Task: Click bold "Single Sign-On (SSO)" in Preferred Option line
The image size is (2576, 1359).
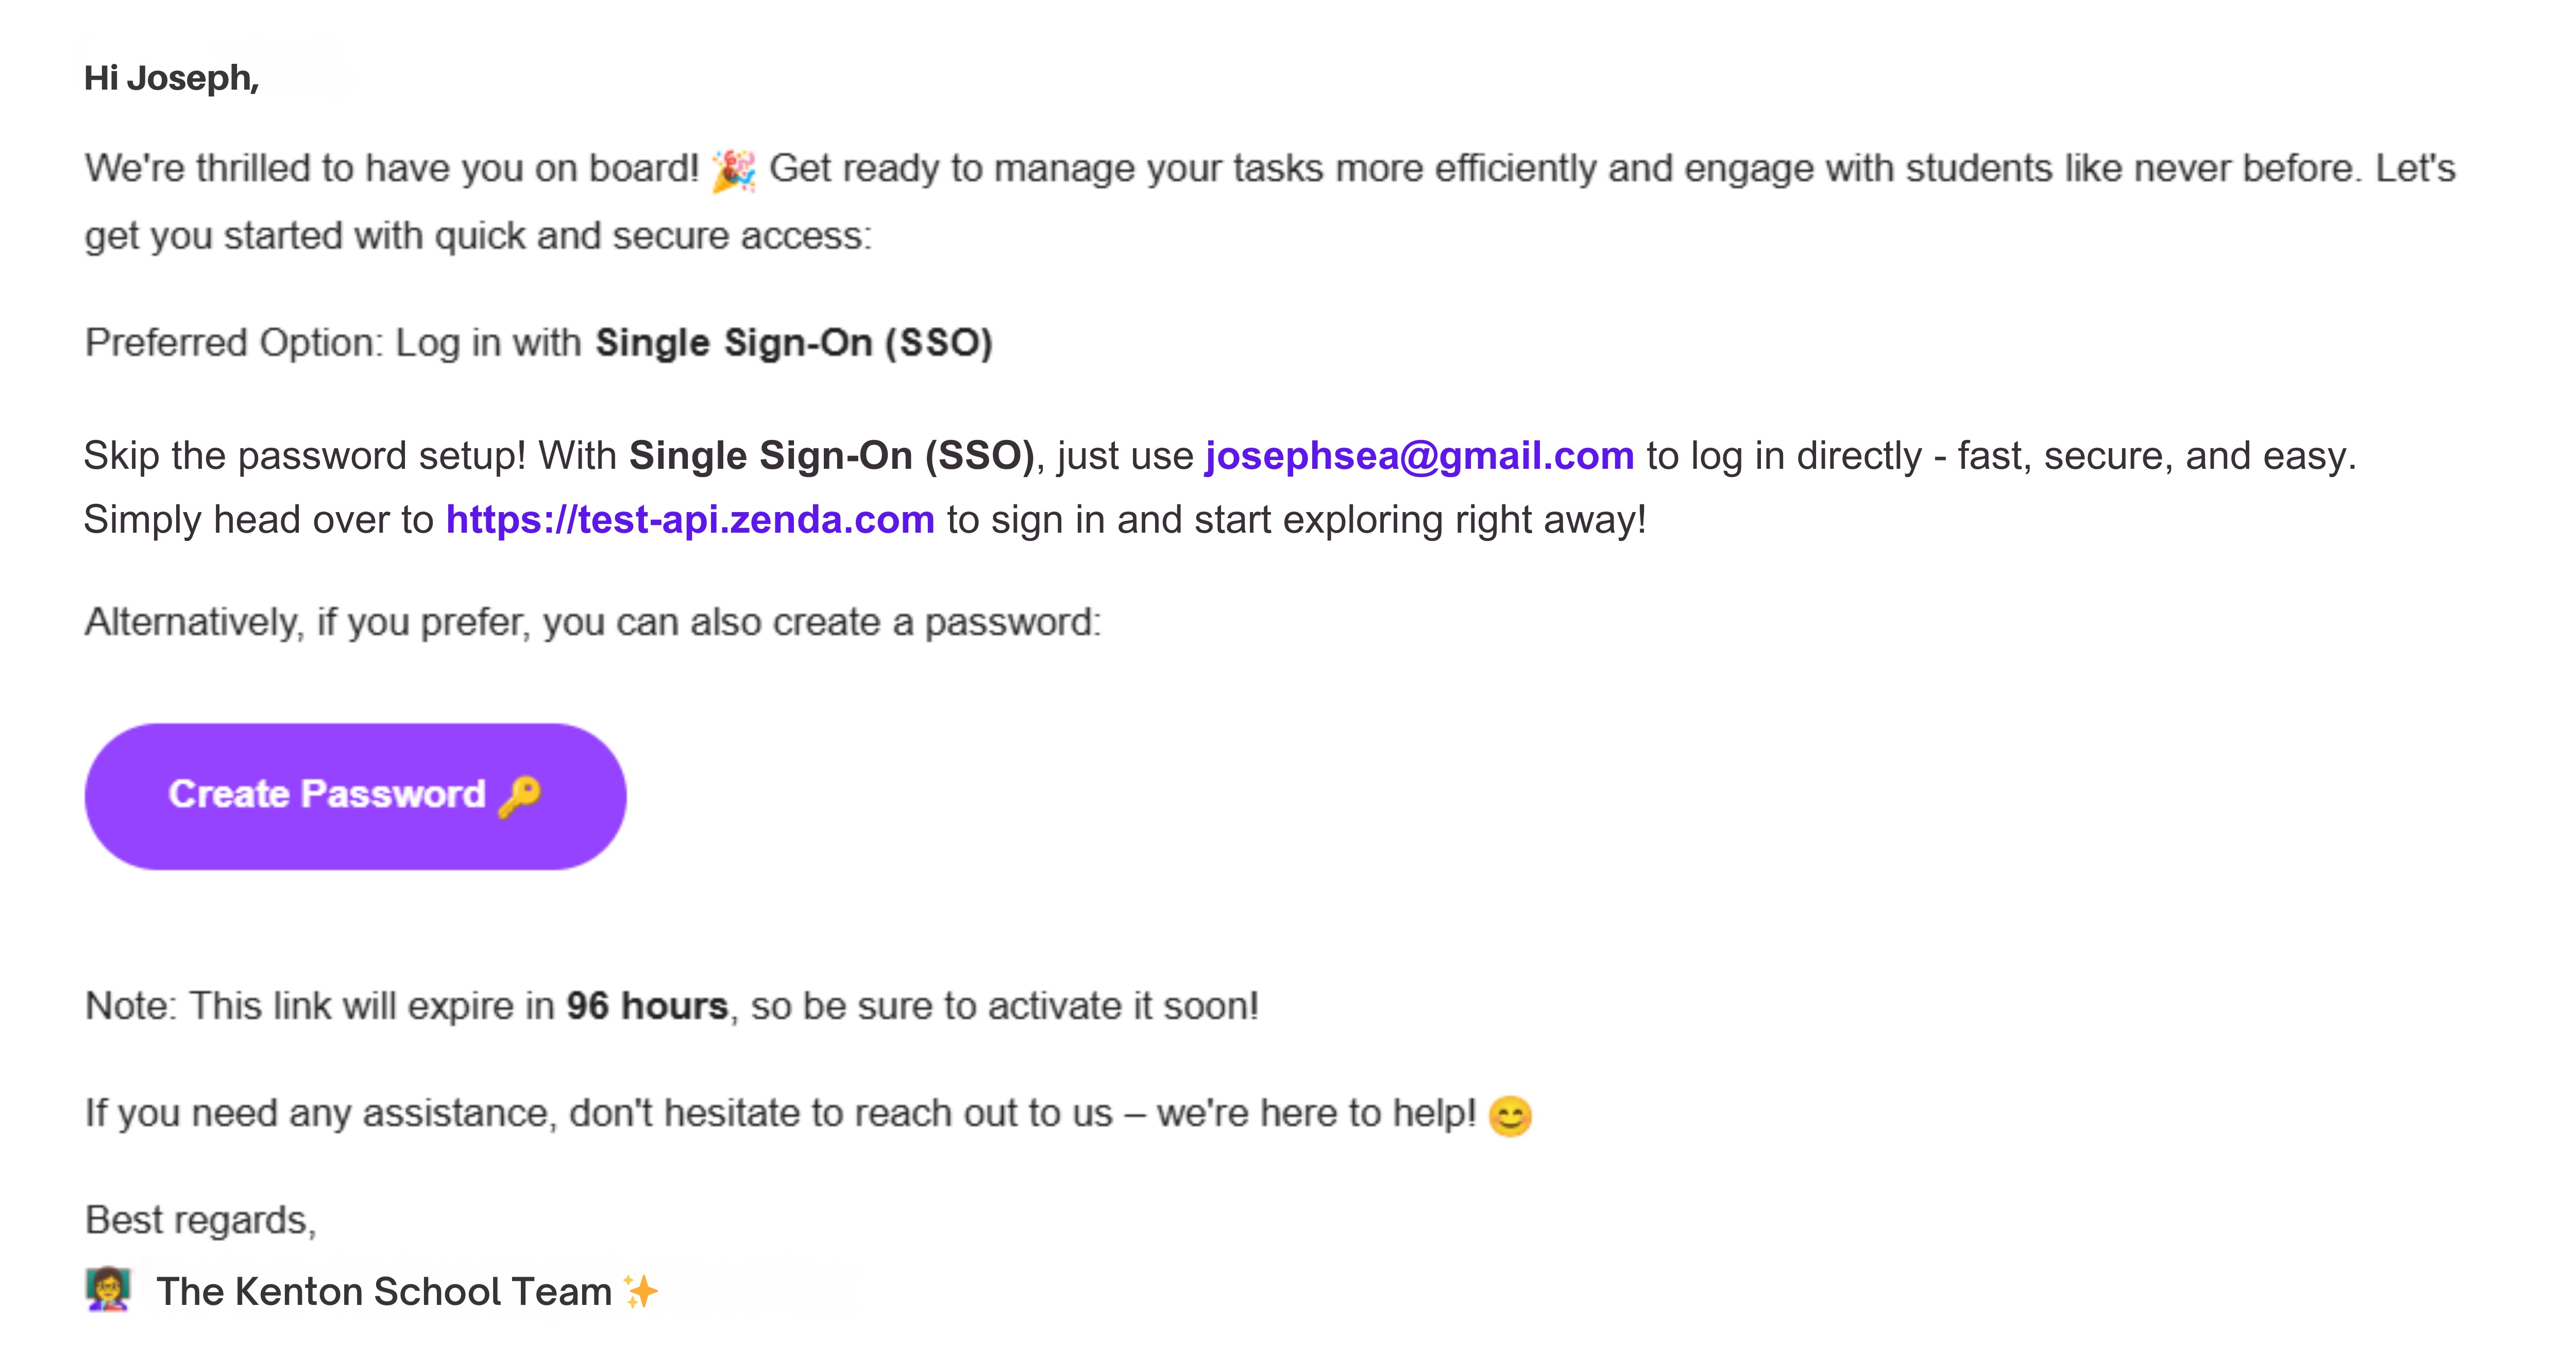Action: [x=794, y=343]
